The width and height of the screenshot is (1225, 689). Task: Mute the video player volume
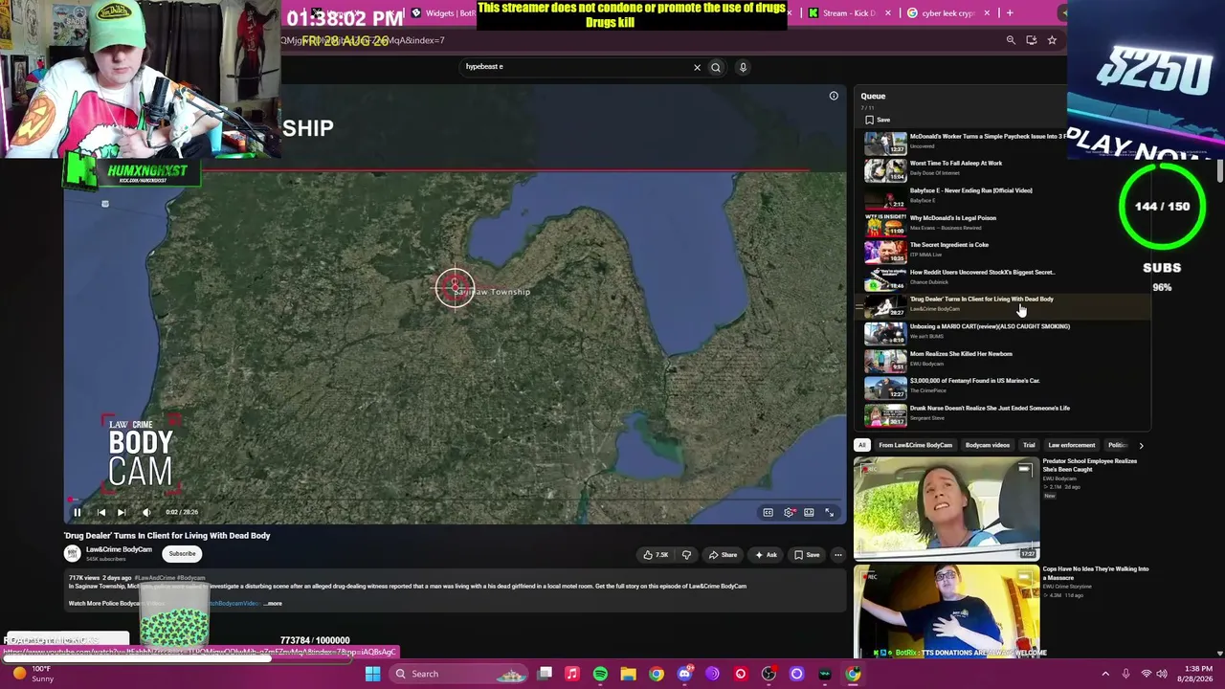(x=145, y=512)
